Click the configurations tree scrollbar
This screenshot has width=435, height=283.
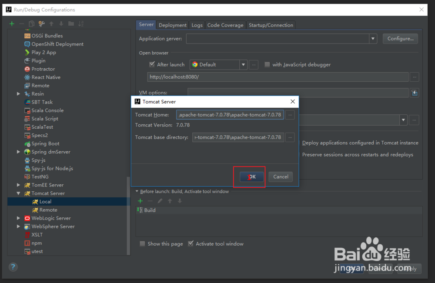[x=128, y=216]
